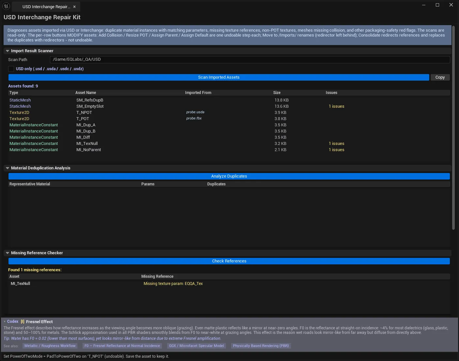Click "1 issues" on the MI_NoParent row
459x361 pixels.
[x=337, y=150]
